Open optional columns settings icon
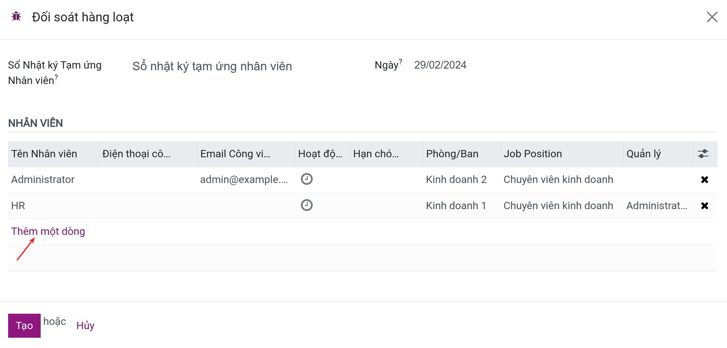727x348 pixels. [703, 154]
